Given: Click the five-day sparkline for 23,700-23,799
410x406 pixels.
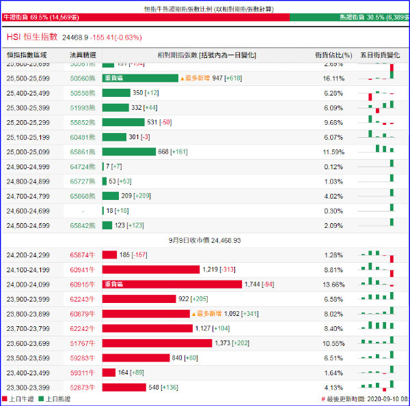Looking at the screenshot, I should point(377,325).
